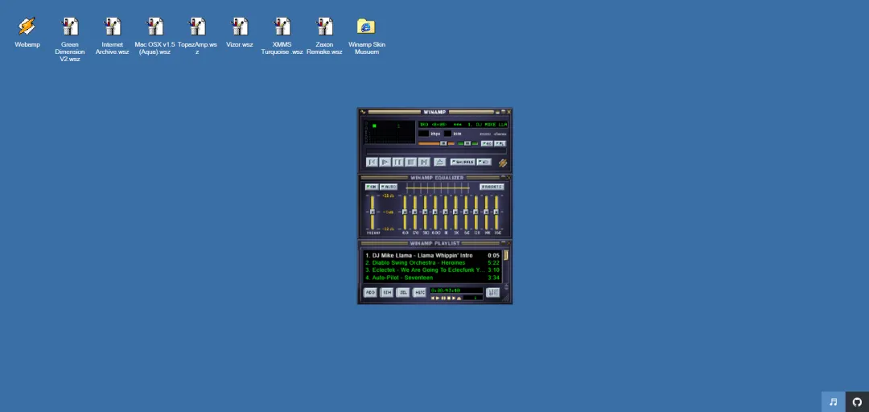Click the 6K equalizer band slider
The height and width of the screenshot is (412, 869).
tap(466, 212)
